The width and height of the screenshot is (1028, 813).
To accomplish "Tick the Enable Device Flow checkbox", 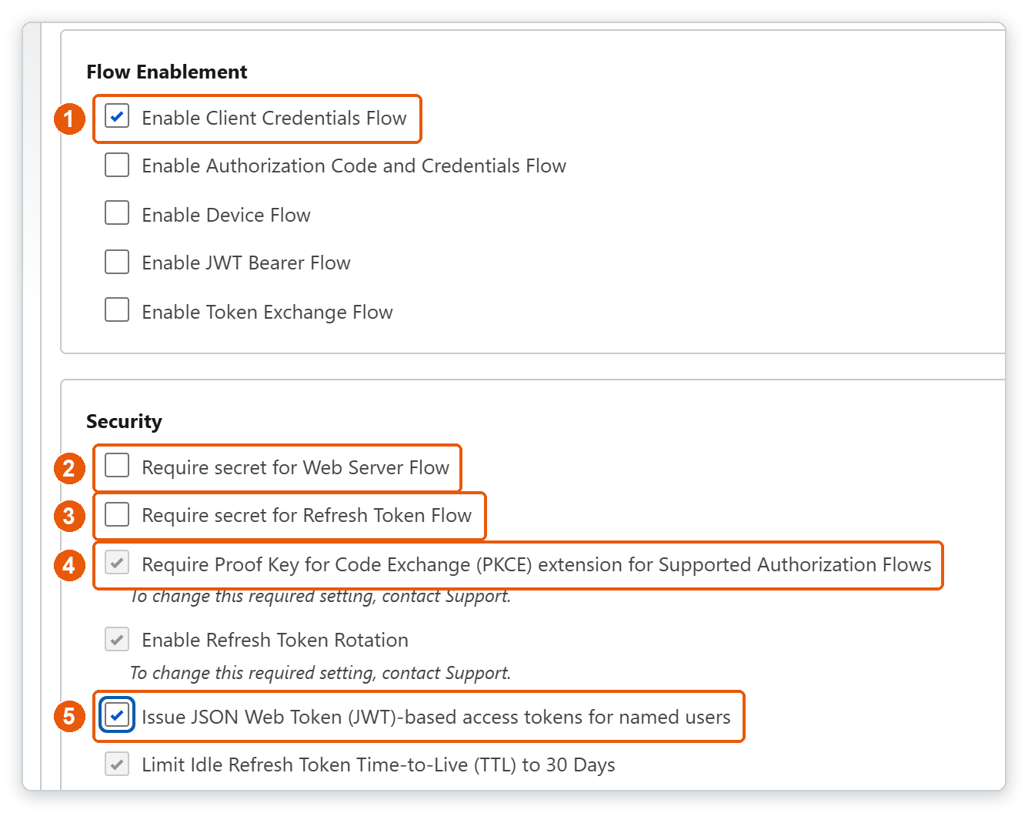I will pyautogui.click(x=117, y=213).
